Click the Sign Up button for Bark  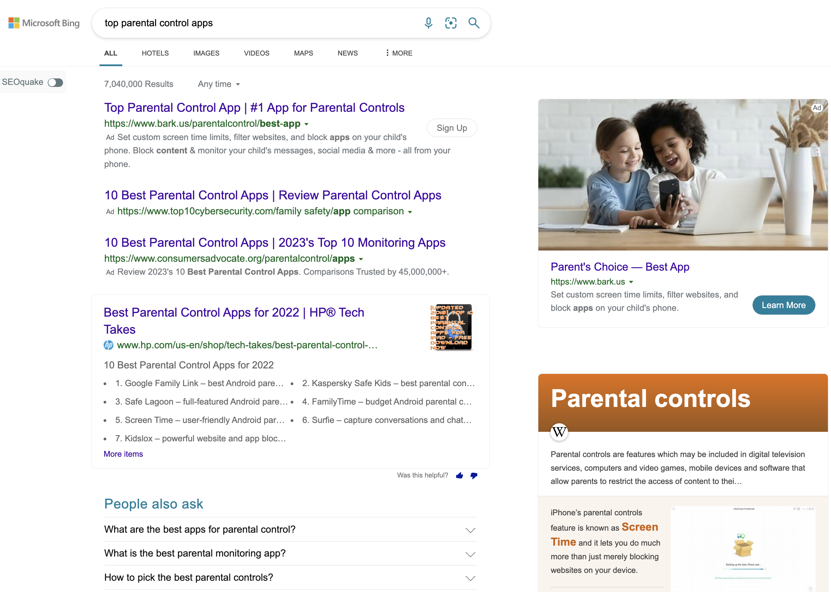[451, 127]
